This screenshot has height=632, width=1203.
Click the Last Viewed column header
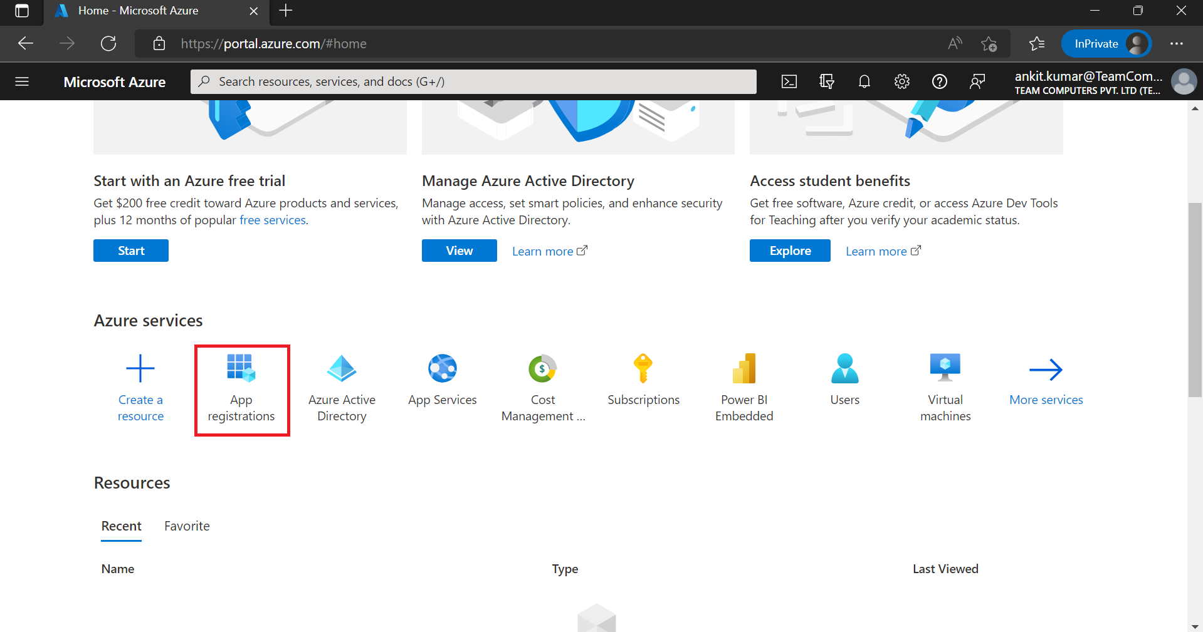pos(945,569)
